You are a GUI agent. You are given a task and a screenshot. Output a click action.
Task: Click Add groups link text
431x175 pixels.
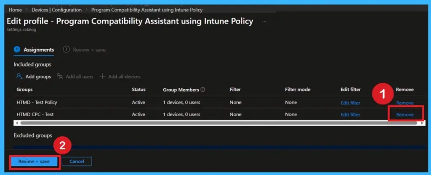point(38,77)
